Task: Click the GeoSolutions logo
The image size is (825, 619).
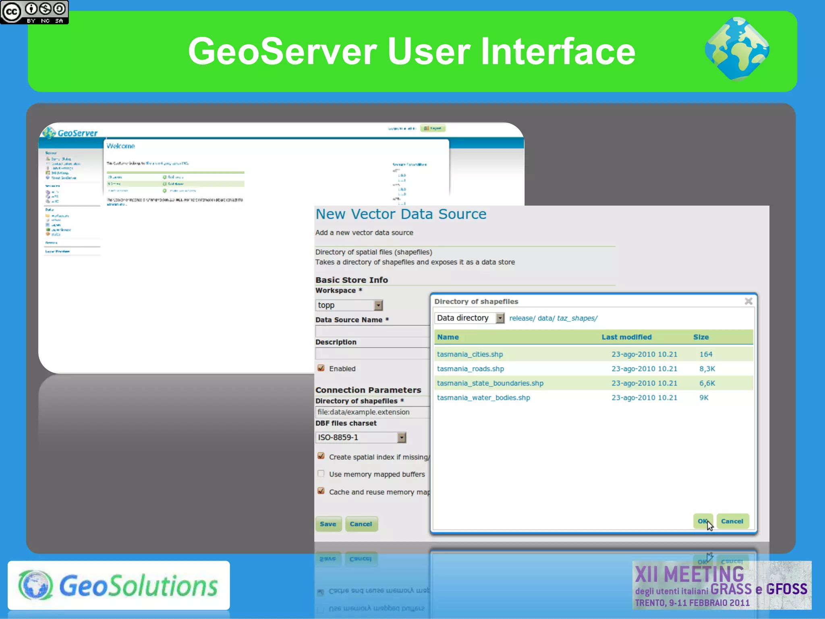Action: click(x=118, y=585)
